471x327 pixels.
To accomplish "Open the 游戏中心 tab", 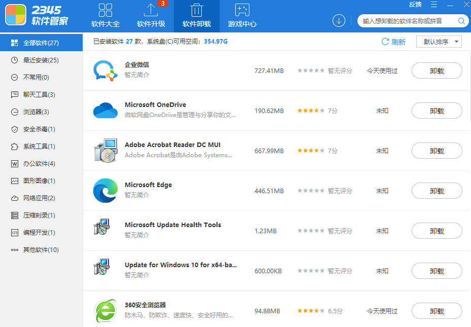I will pyautogui.click(x=242, y=16).
